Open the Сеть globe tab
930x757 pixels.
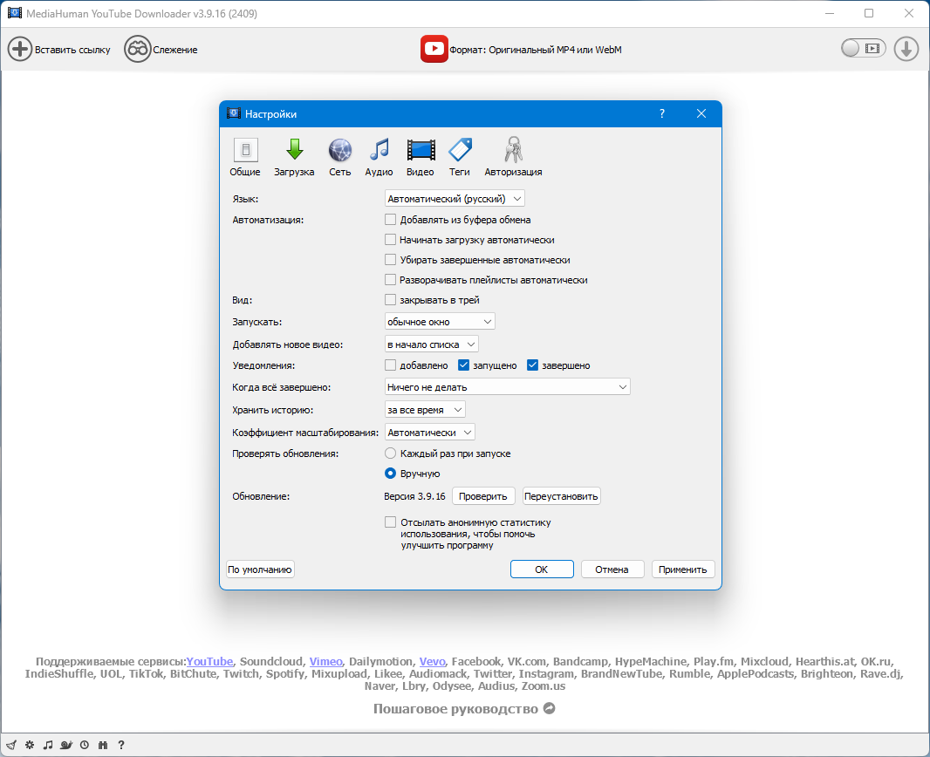click(340, 150)
